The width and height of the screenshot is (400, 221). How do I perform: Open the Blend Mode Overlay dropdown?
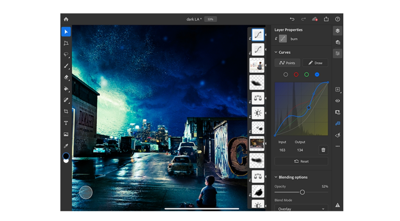[301, 209]
